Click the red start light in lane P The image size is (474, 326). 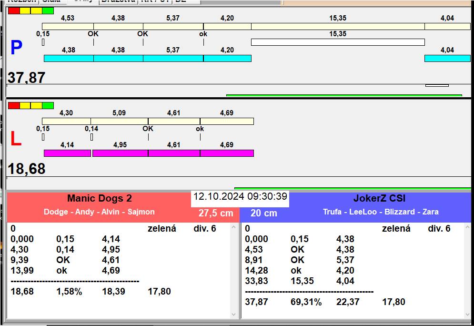14,10
